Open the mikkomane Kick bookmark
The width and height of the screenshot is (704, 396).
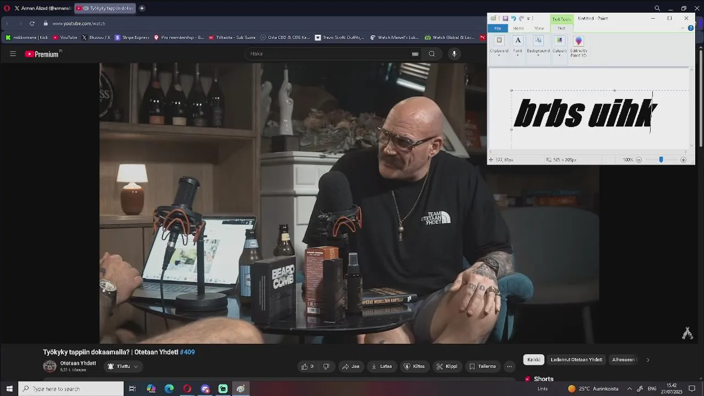pyautogui.click(x=27, y=37)
